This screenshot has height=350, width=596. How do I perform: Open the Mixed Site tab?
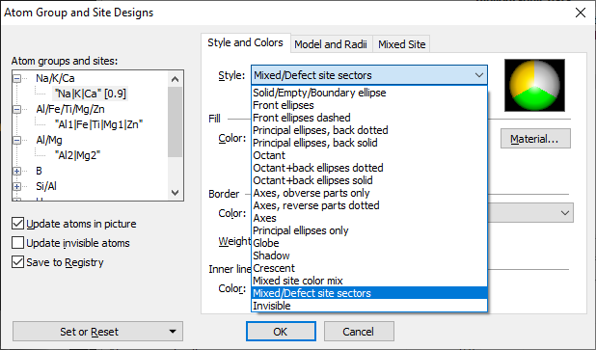[x=402, y=44]
